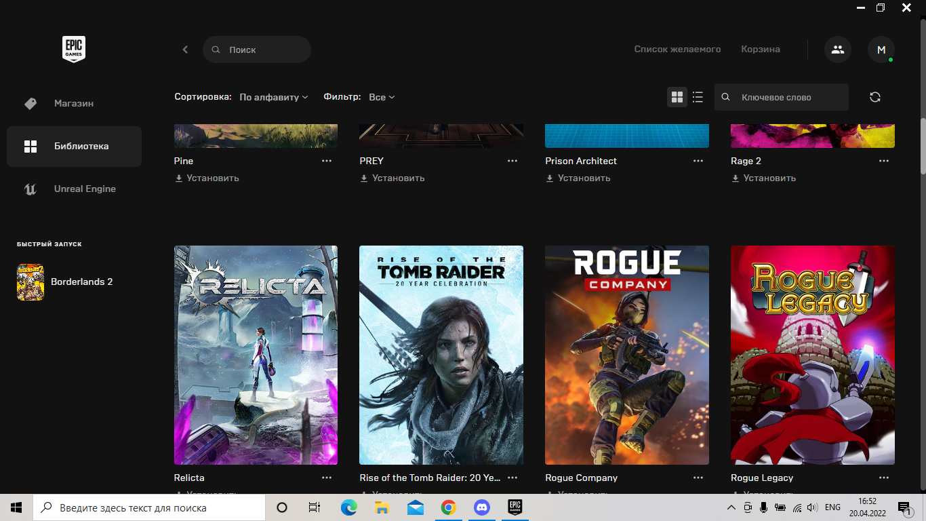
Task: Open the three-dot menu for Rogue Legacy
Action: [x=884, y=478]
